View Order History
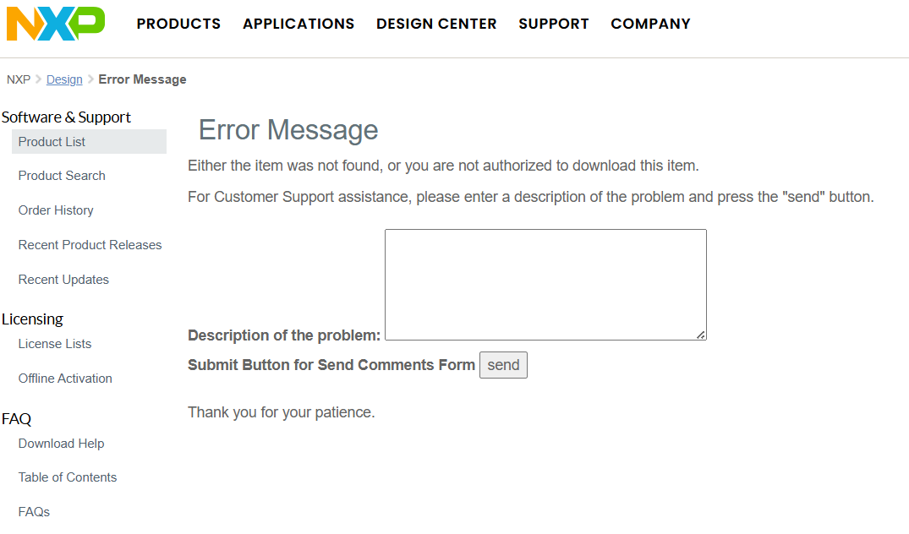 point(56,210)
